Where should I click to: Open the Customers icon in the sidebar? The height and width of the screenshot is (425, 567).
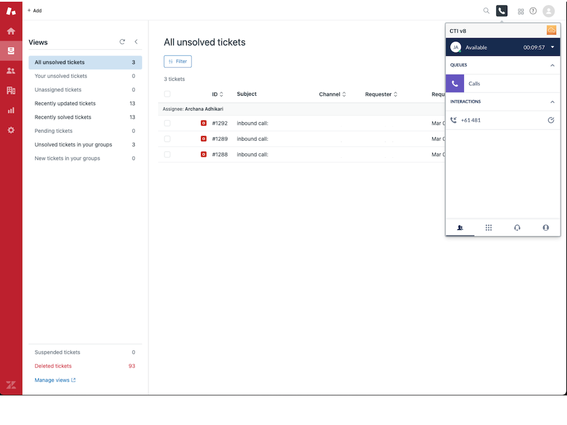pos(11,70)
